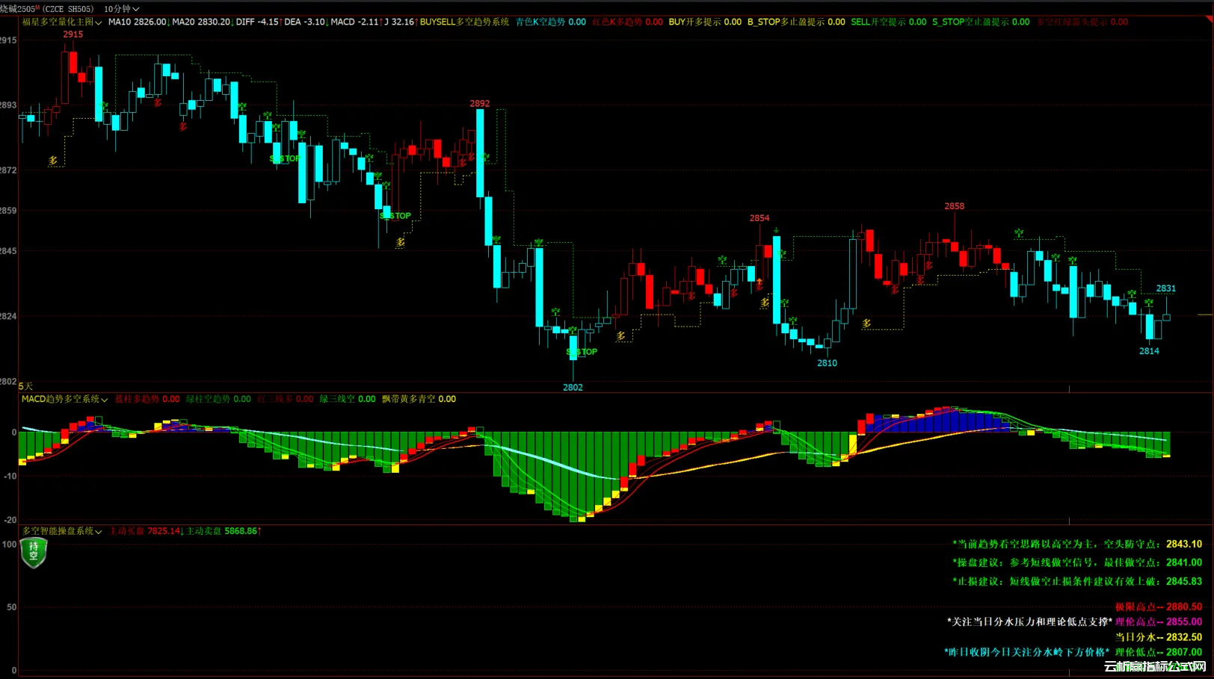Open the 10分钟 timeframe dropdown
1214x679 pixels.
click(121, 9)
